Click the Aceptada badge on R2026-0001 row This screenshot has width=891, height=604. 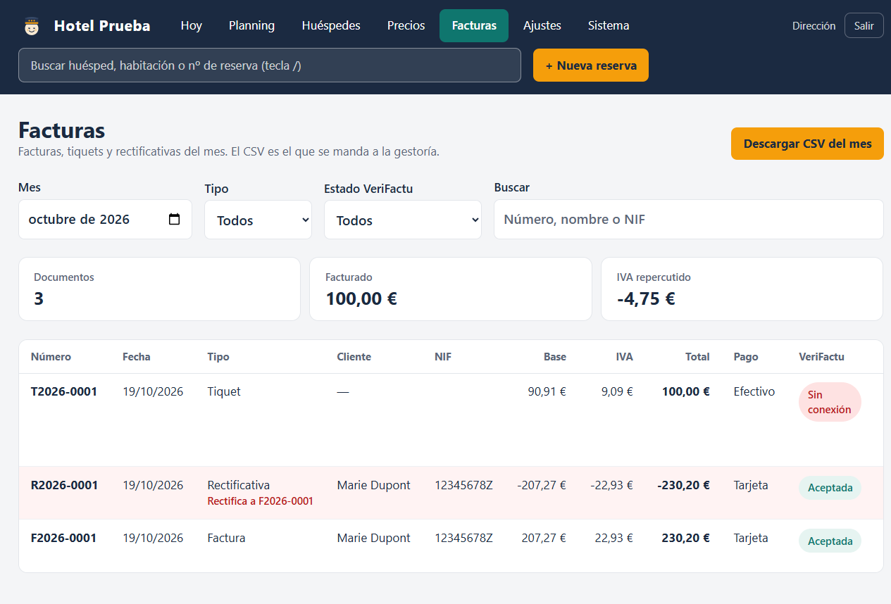click(x=830, y=487)
